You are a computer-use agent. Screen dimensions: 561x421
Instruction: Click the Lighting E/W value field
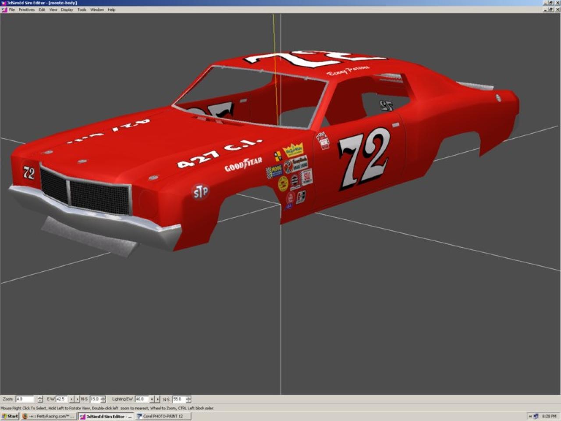click(141, 399)
